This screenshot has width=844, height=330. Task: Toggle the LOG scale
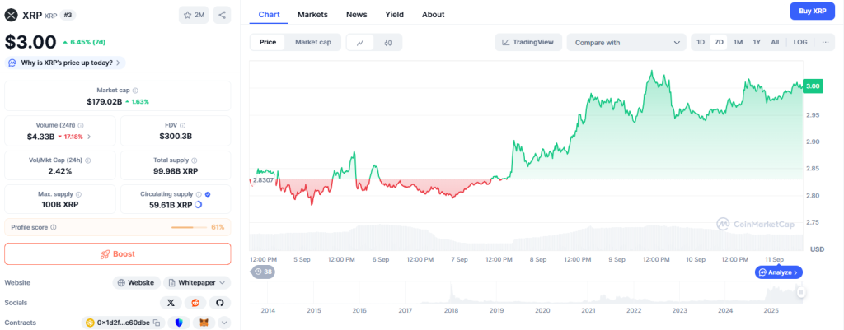point(800,43)
